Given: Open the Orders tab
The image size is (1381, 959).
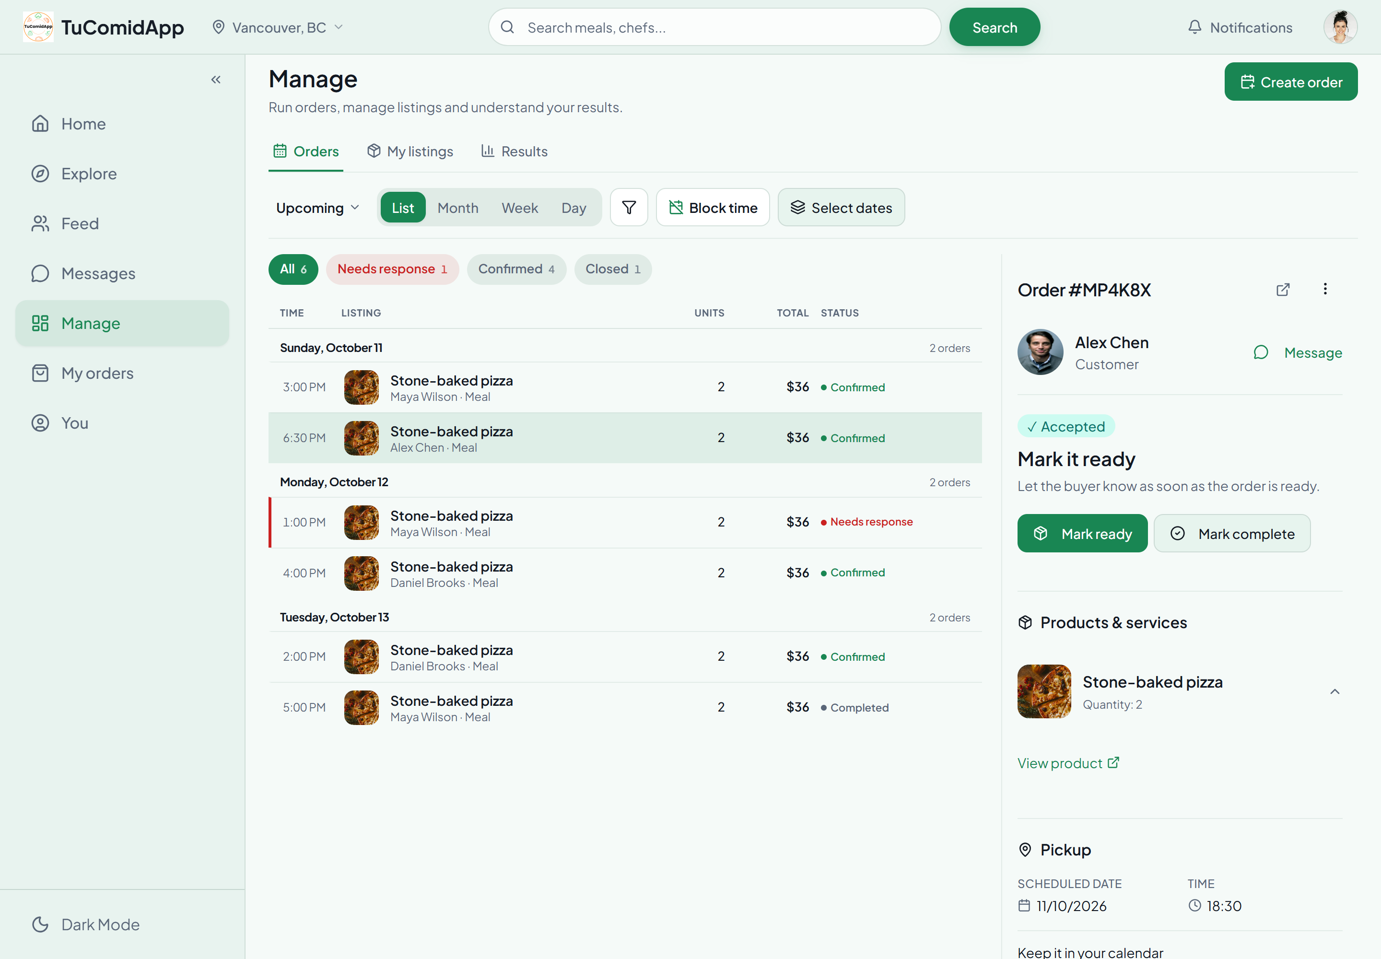Looking at the screenshot, I should point(306,152).
